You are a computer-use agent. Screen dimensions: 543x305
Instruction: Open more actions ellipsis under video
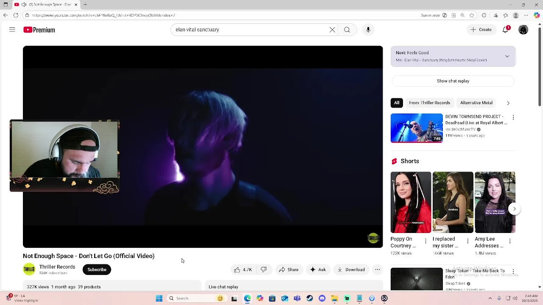click(x=378, y=270)
